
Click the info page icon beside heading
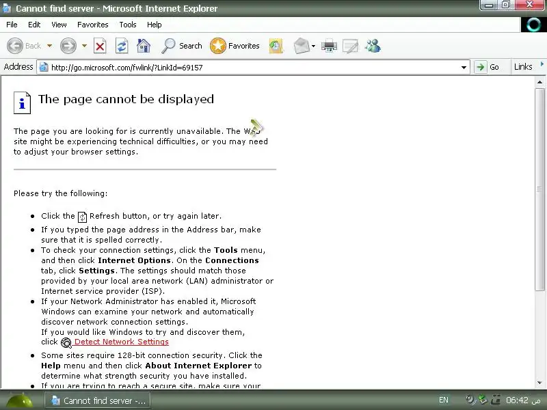coord(23,102)
